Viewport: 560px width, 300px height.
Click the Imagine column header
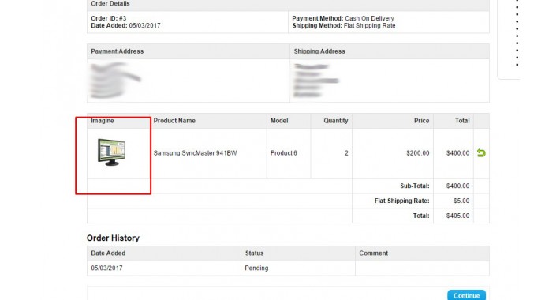point(103,121)
